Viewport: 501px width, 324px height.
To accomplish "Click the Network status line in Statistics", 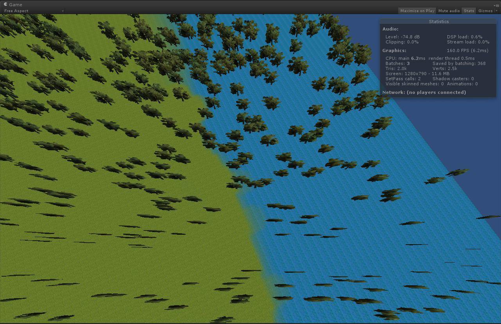I will 424,92.
